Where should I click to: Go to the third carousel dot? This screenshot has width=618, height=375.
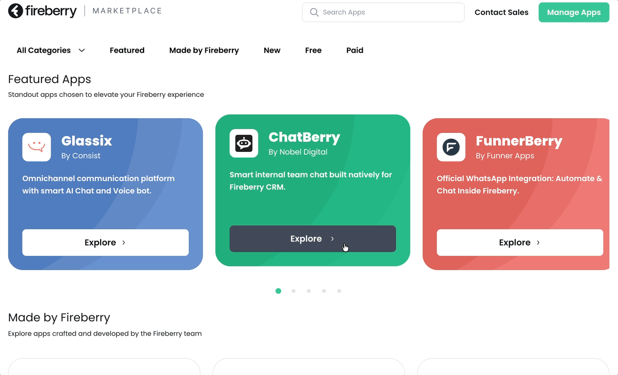(309, 291)
